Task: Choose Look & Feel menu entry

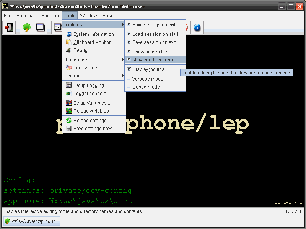Action: tap(94, 68)
